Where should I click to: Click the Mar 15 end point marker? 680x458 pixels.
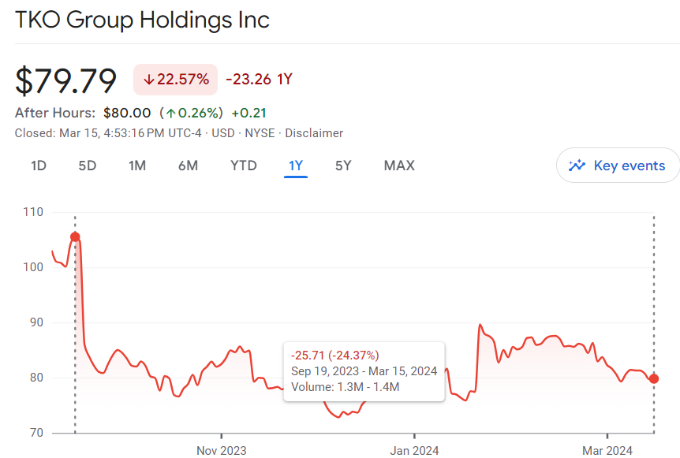click(x=654, y=379)
